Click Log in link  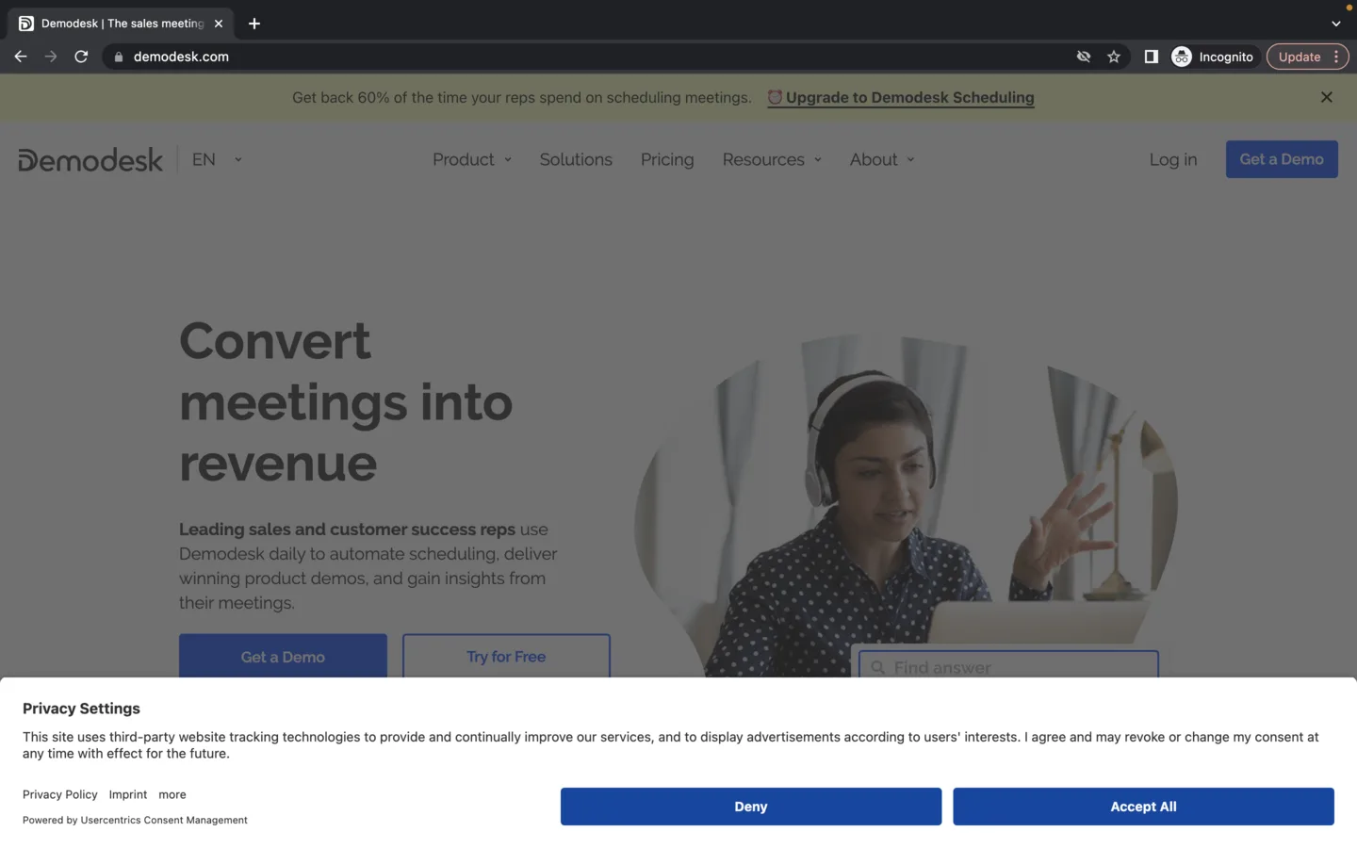pyautogui.click(x=1173, y=159)
